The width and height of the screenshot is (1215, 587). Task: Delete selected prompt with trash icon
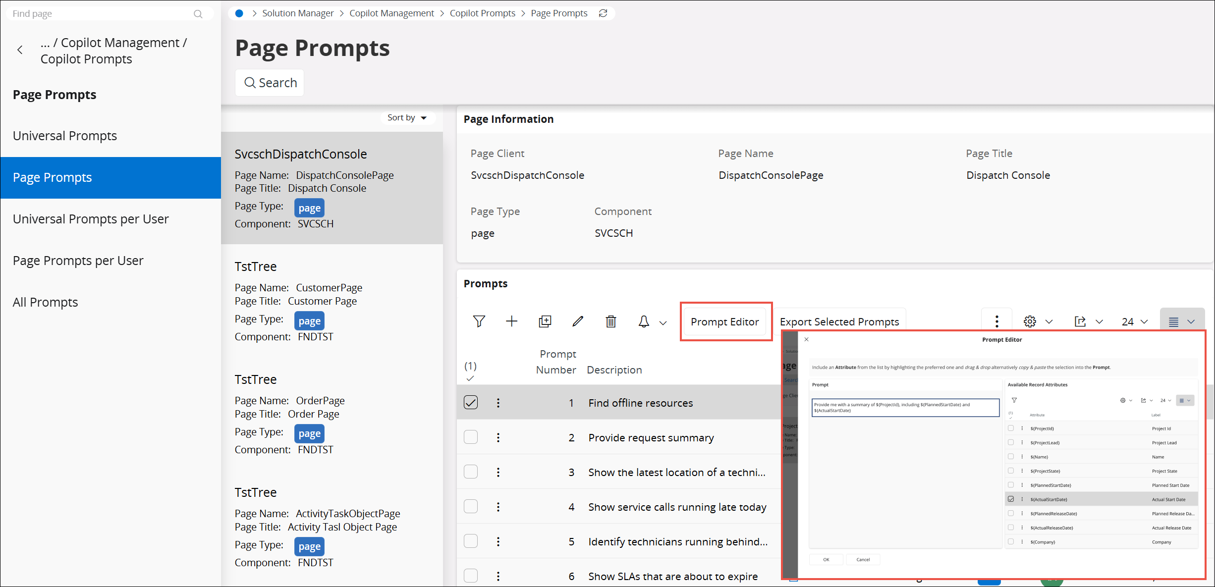click(611, 321)
